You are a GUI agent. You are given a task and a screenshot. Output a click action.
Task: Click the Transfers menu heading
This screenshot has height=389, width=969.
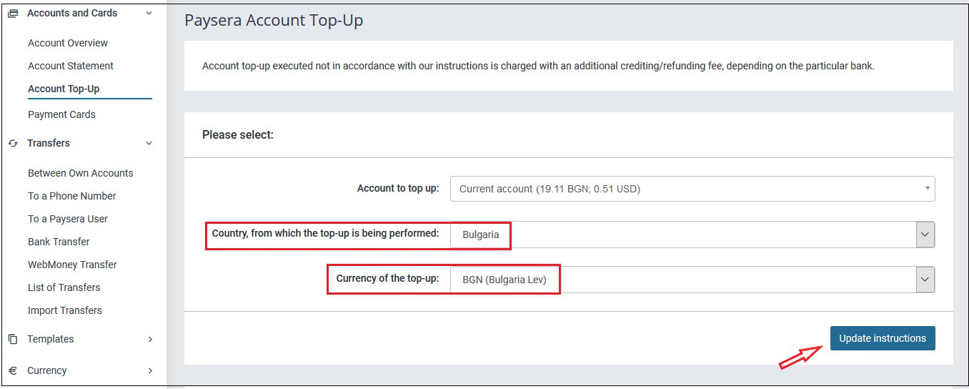49,143
